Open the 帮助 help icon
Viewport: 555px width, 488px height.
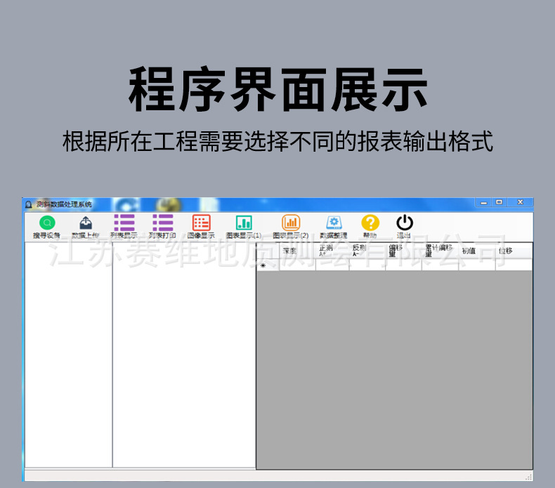pyautogui.click(x=370, y=223)
